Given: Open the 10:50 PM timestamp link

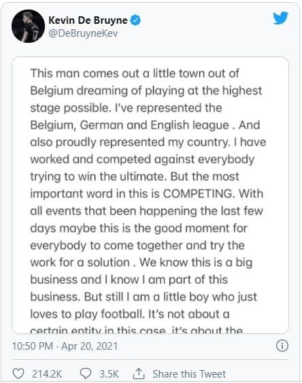Looking at the screenshot, I should pos(33,346).
